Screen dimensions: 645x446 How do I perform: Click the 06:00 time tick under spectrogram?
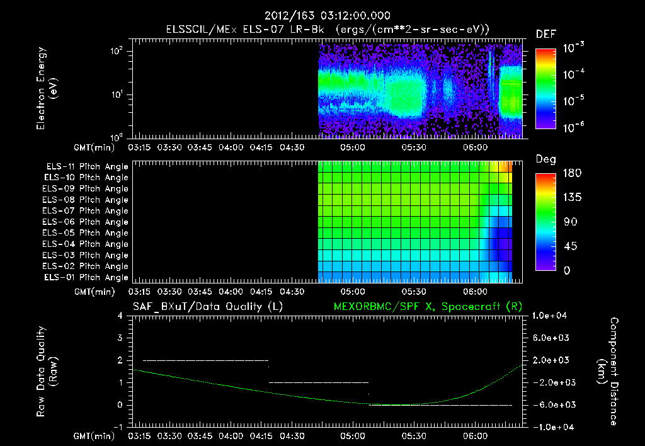pyautogui.click(x=475, y=147)
